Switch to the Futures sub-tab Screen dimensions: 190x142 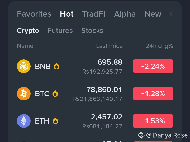pyautogui.click(x=60, y=31)
